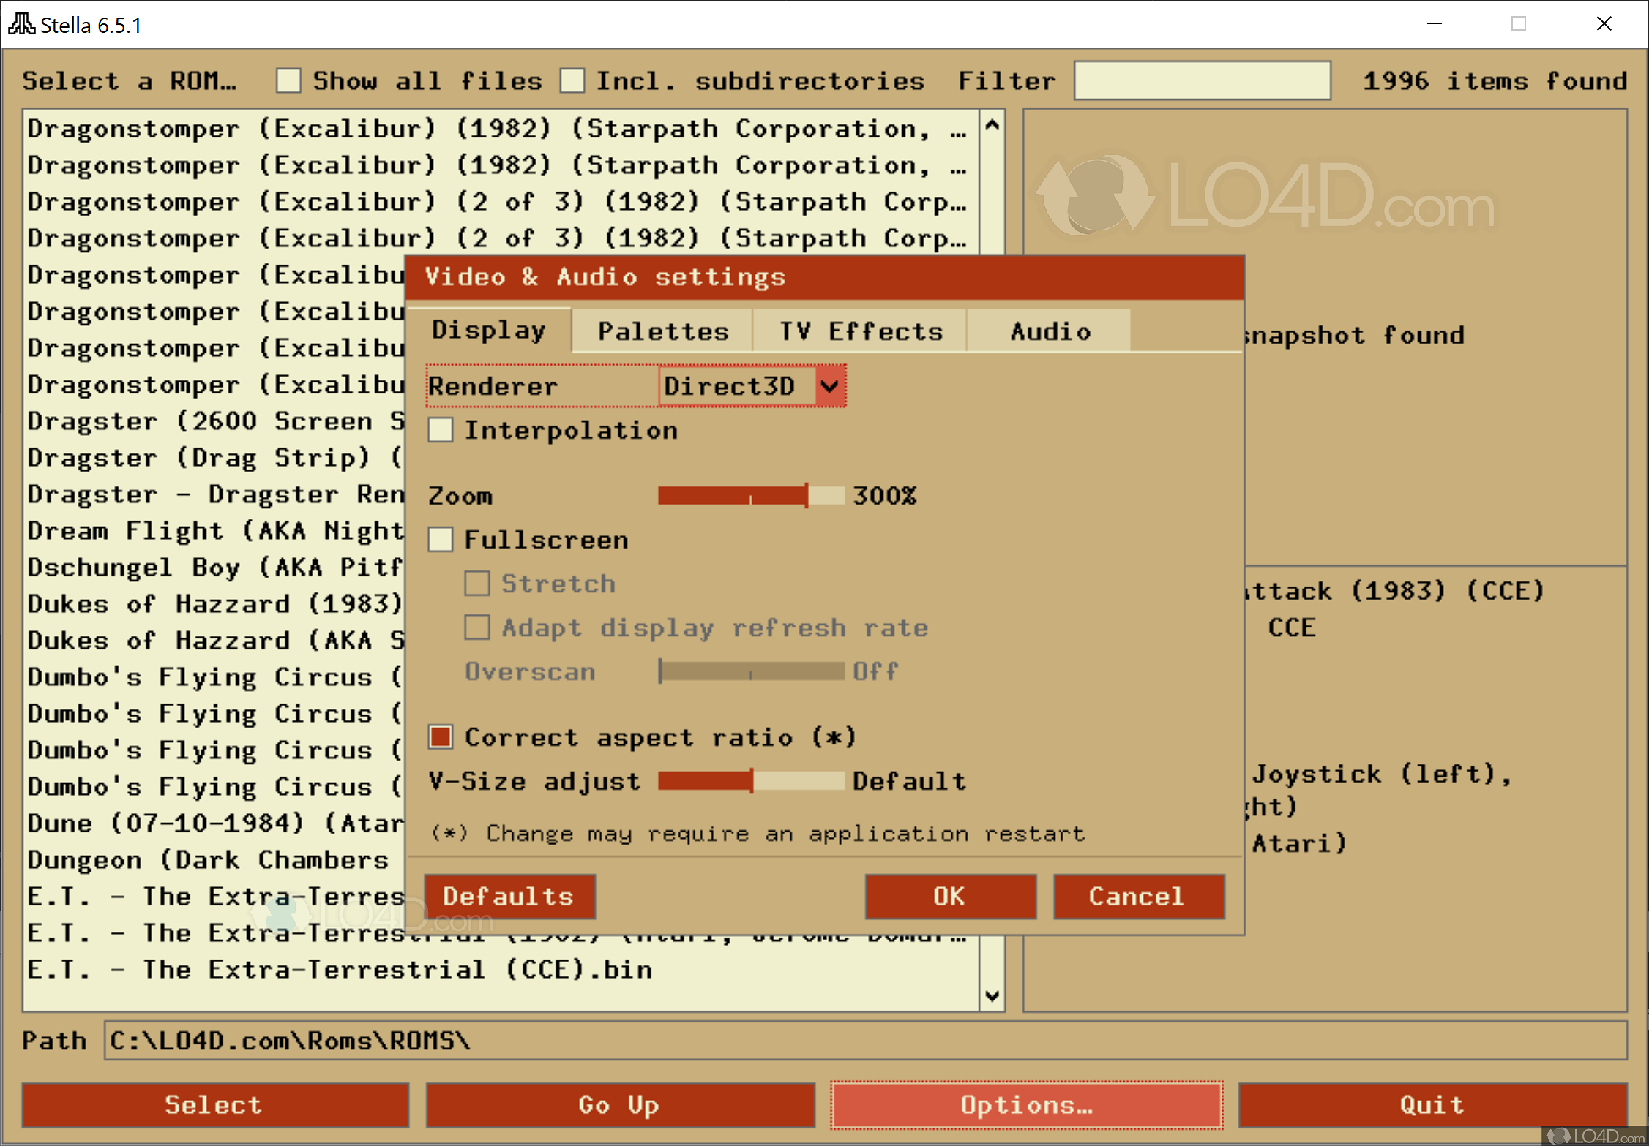Switch to the Audio tab
Viewport: 1649px width, 1146px height.
click(x=1050, y=331)
